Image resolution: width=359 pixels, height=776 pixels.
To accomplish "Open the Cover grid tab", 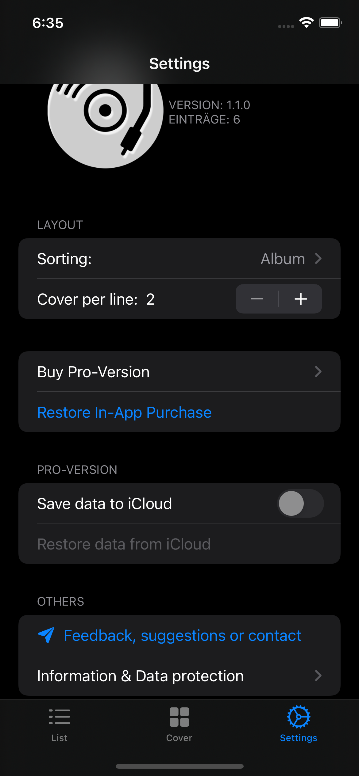I will (179, 717).
